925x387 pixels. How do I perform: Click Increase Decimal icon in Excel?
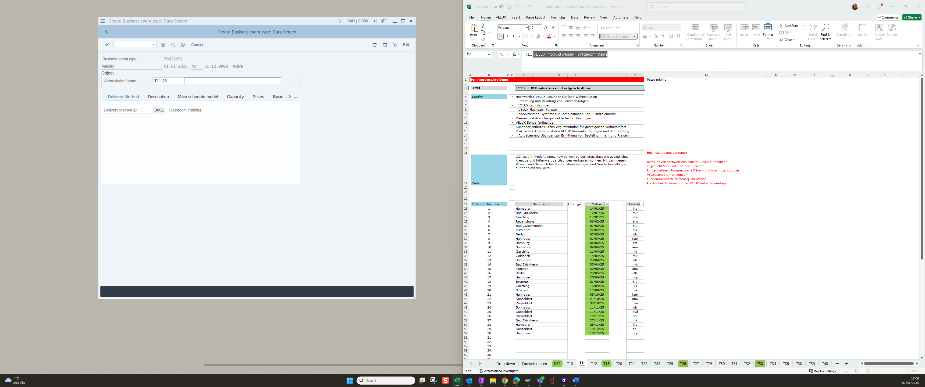click(671, 36)
